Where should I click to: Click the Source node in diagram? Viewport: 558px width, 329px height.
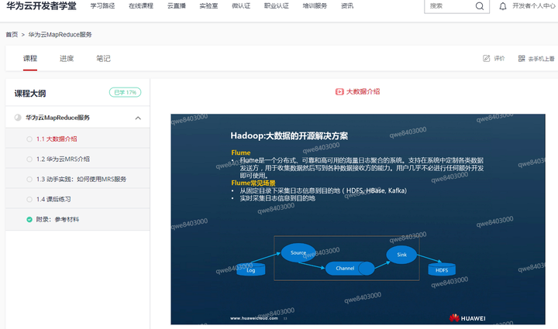(x=298, y=252)
